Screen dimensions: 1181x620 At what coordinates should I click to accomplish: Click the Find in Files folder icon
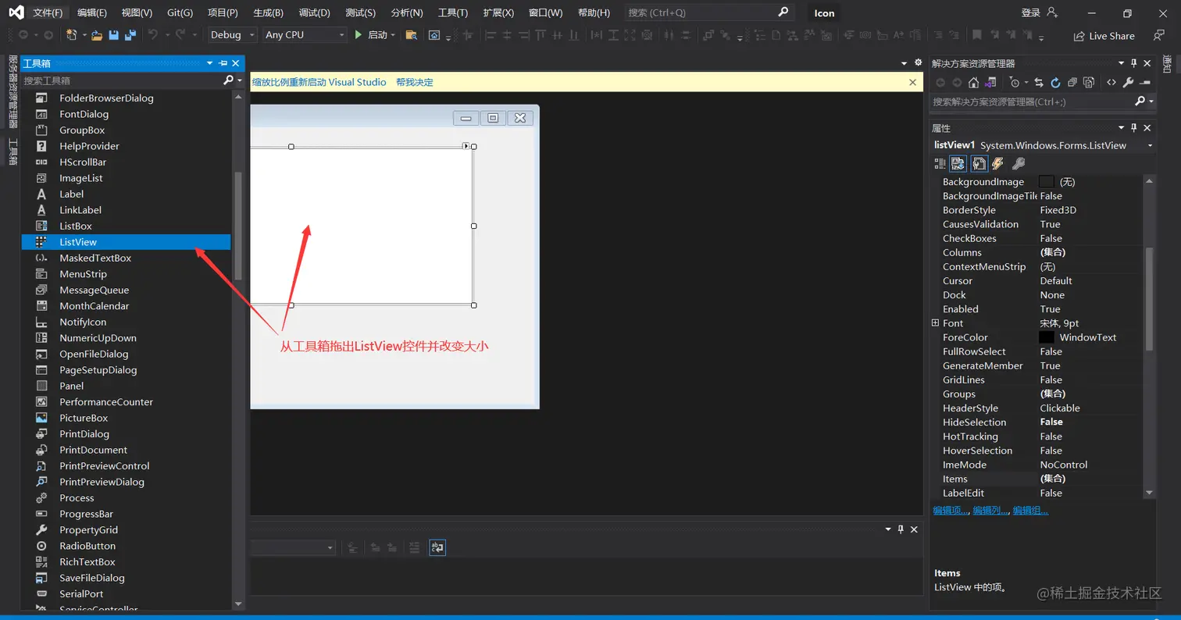[x=411, y=35]
